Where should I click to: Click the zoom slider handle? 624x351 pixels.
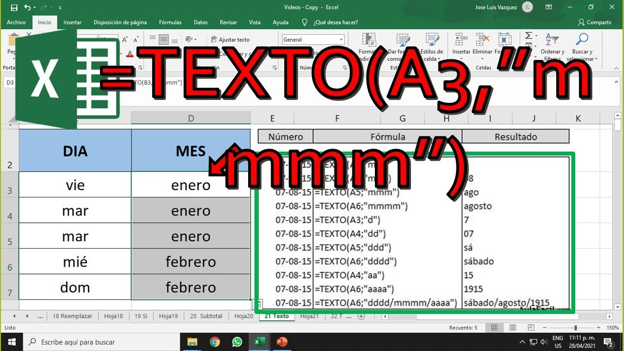click(576, 328)
